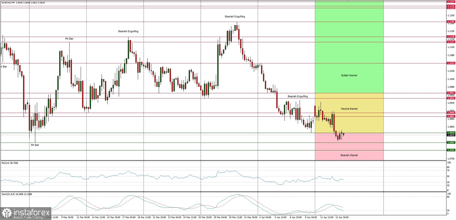Click the 25 Mar 20:00 time axis label
This screenshot has width=456, height=220.
pyautogui.click(x=205, y=217)
